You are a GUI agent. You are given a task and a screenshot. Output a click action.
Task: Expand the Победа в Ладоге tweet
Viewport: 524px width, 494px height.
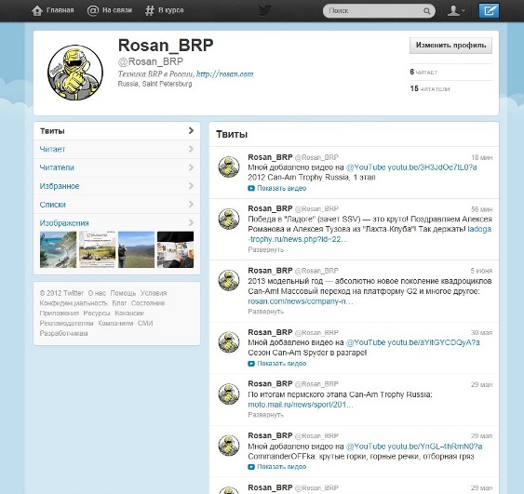click(265, 249)
